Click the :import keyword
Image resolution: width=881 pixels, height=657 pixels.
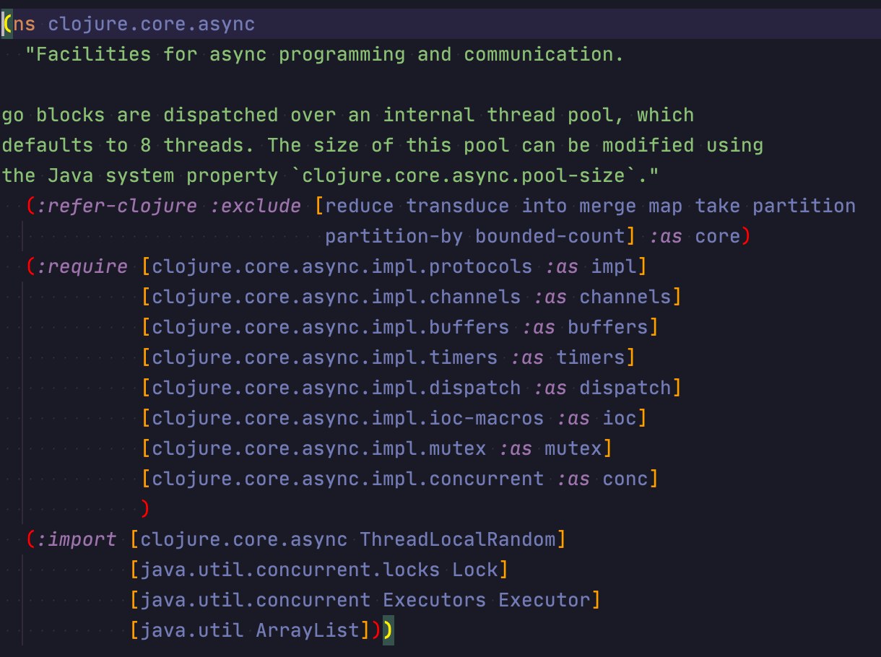point(75,539)
